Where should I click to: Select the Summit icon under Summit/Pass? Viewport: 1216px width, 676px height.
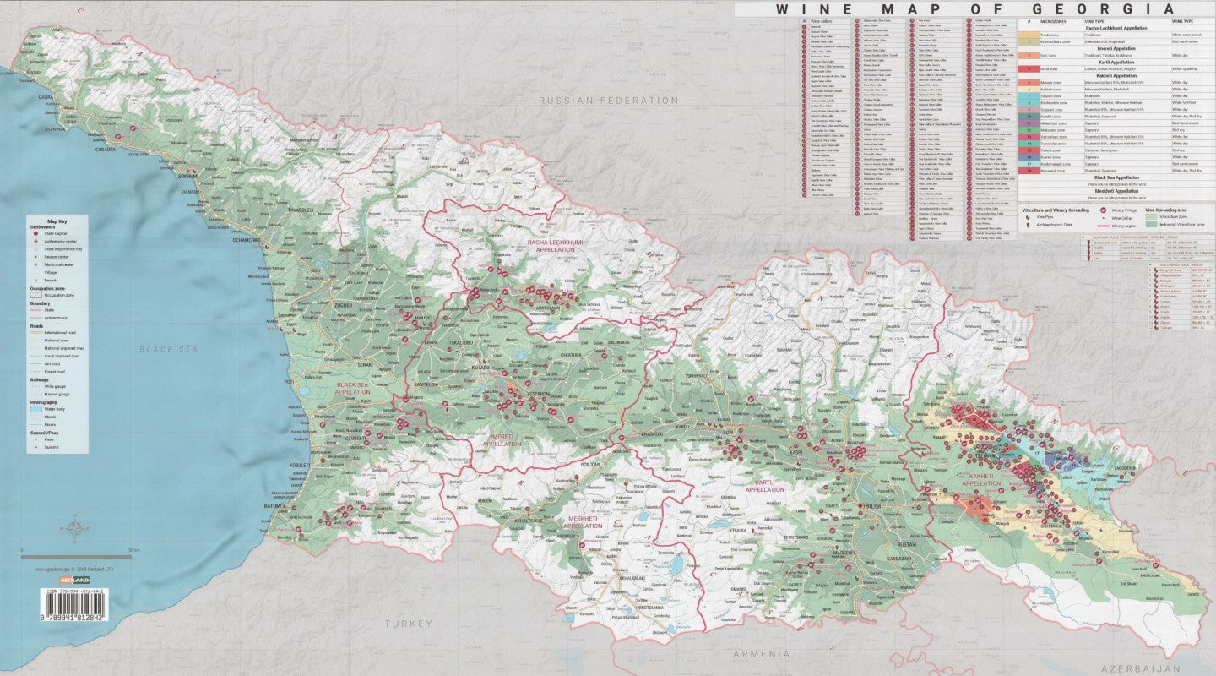pos(36,446)
